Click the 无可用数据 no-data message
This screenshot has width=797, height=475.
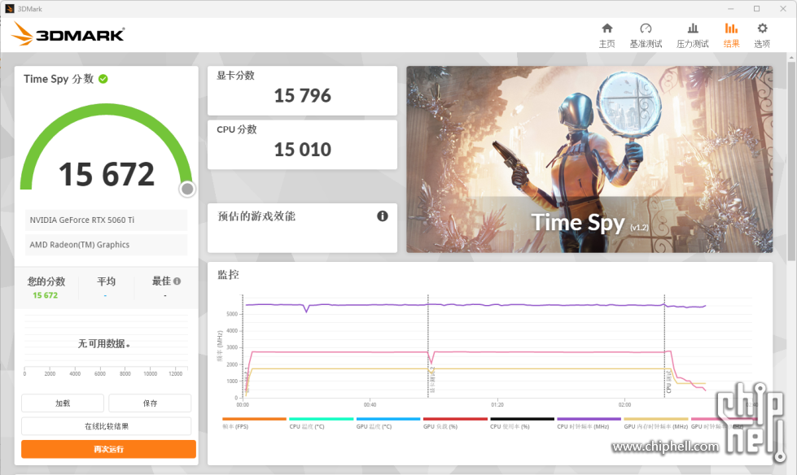point(103,344)
